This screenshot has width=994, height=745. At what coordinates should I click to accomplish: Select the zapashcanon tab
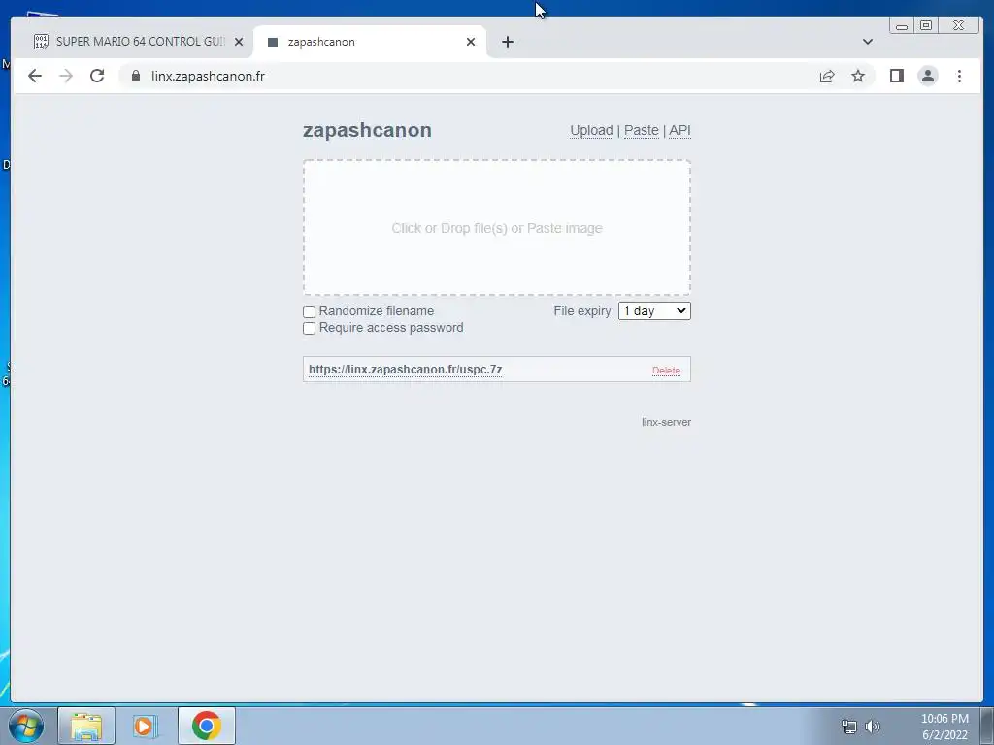tap(370, 42)
